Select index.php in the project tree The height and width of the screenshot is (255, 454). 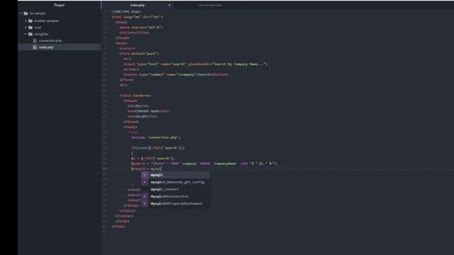[46, 47]
